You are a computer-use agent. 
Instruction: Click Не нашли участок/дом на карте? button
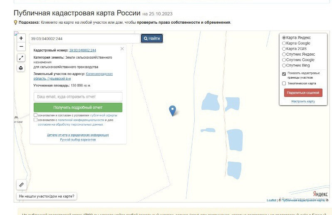coord(47,196)
